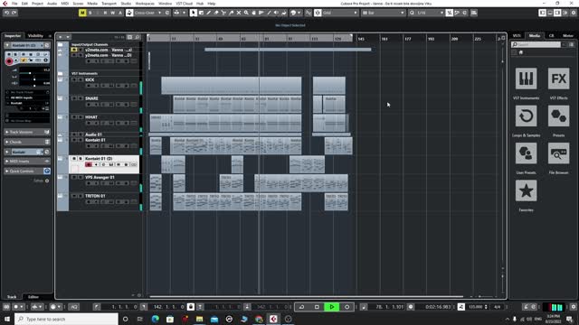Viewport: 579px width, 325px height.
Task: Open the Favorites star tile
Action: 526,190
